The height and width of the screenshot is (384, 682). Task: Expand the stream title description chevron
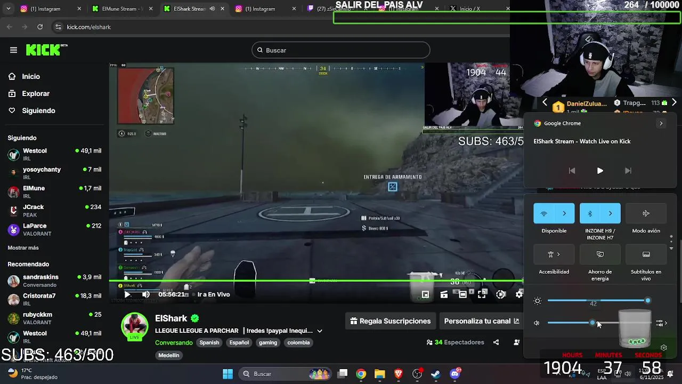pyautogui.click(x=320, y=331)
